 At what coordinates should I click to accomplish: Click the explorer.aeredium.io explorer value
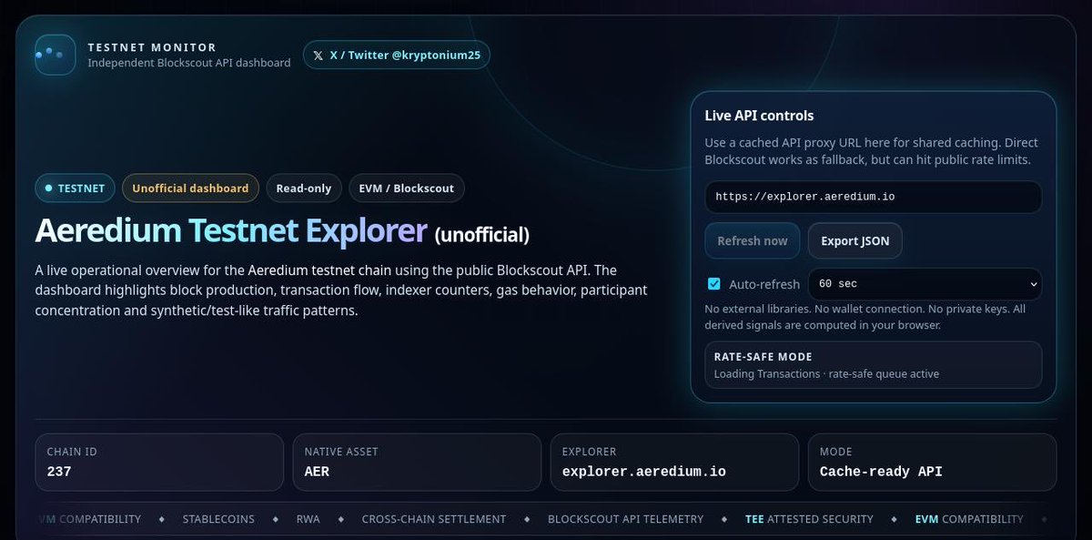coord(643,472)
